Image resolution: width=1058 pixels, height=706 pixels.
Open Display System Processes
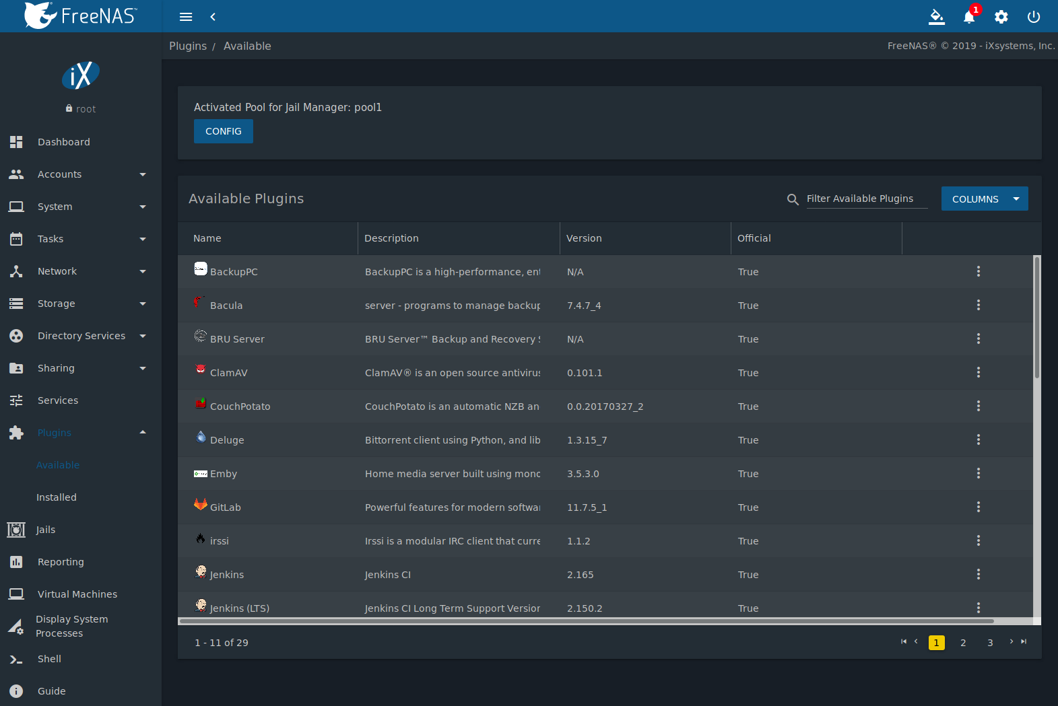(81, 626)
